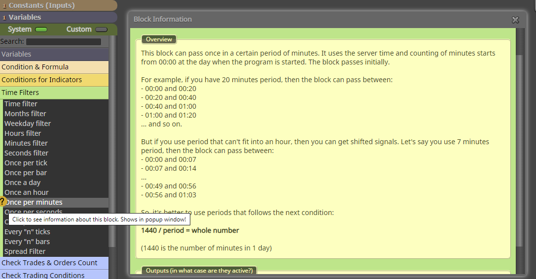Click the '- 00:00 and 00:07' line
The width and height of the screenshot is (536, 279).
click(x=169, y=159)
